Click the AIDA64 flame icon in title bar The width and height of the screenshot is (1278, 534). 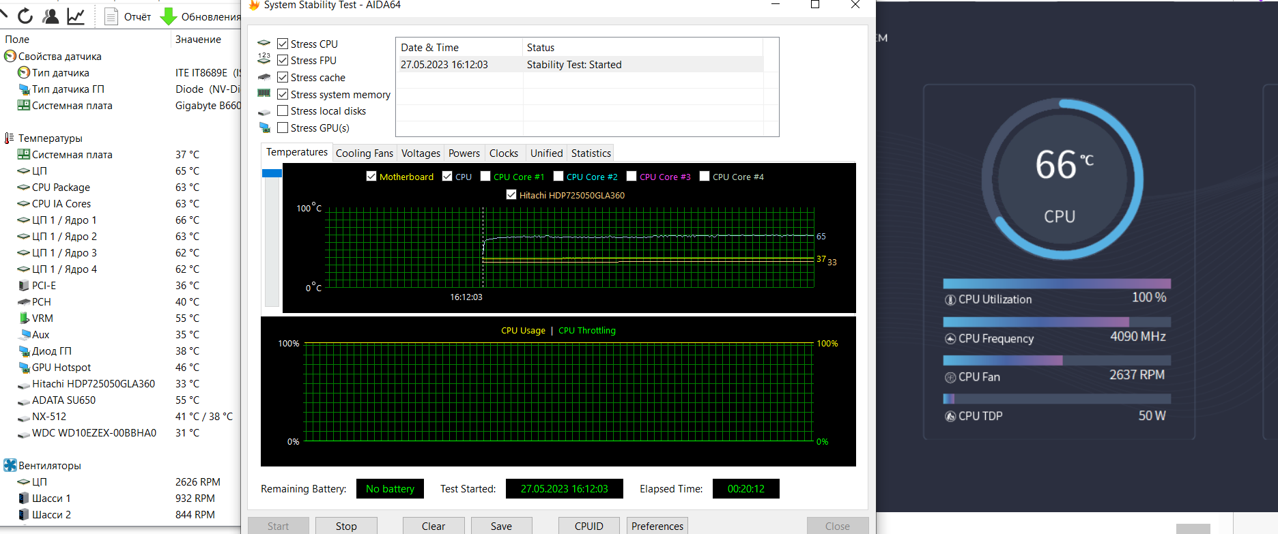point(254,5)
